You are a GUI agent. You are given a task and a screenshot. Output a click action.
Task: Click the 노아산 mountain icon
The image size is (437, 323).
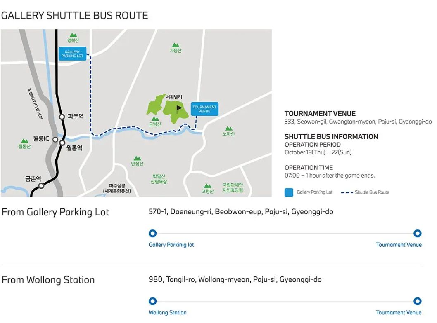pos(229,129)
